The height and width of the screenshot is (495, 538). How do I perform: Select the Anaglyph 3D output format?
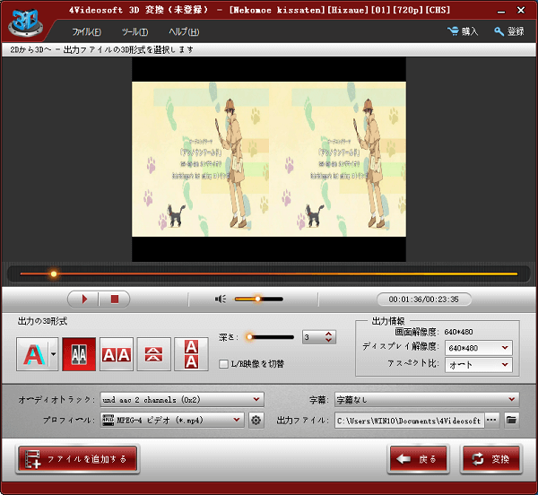click(33, 354)
